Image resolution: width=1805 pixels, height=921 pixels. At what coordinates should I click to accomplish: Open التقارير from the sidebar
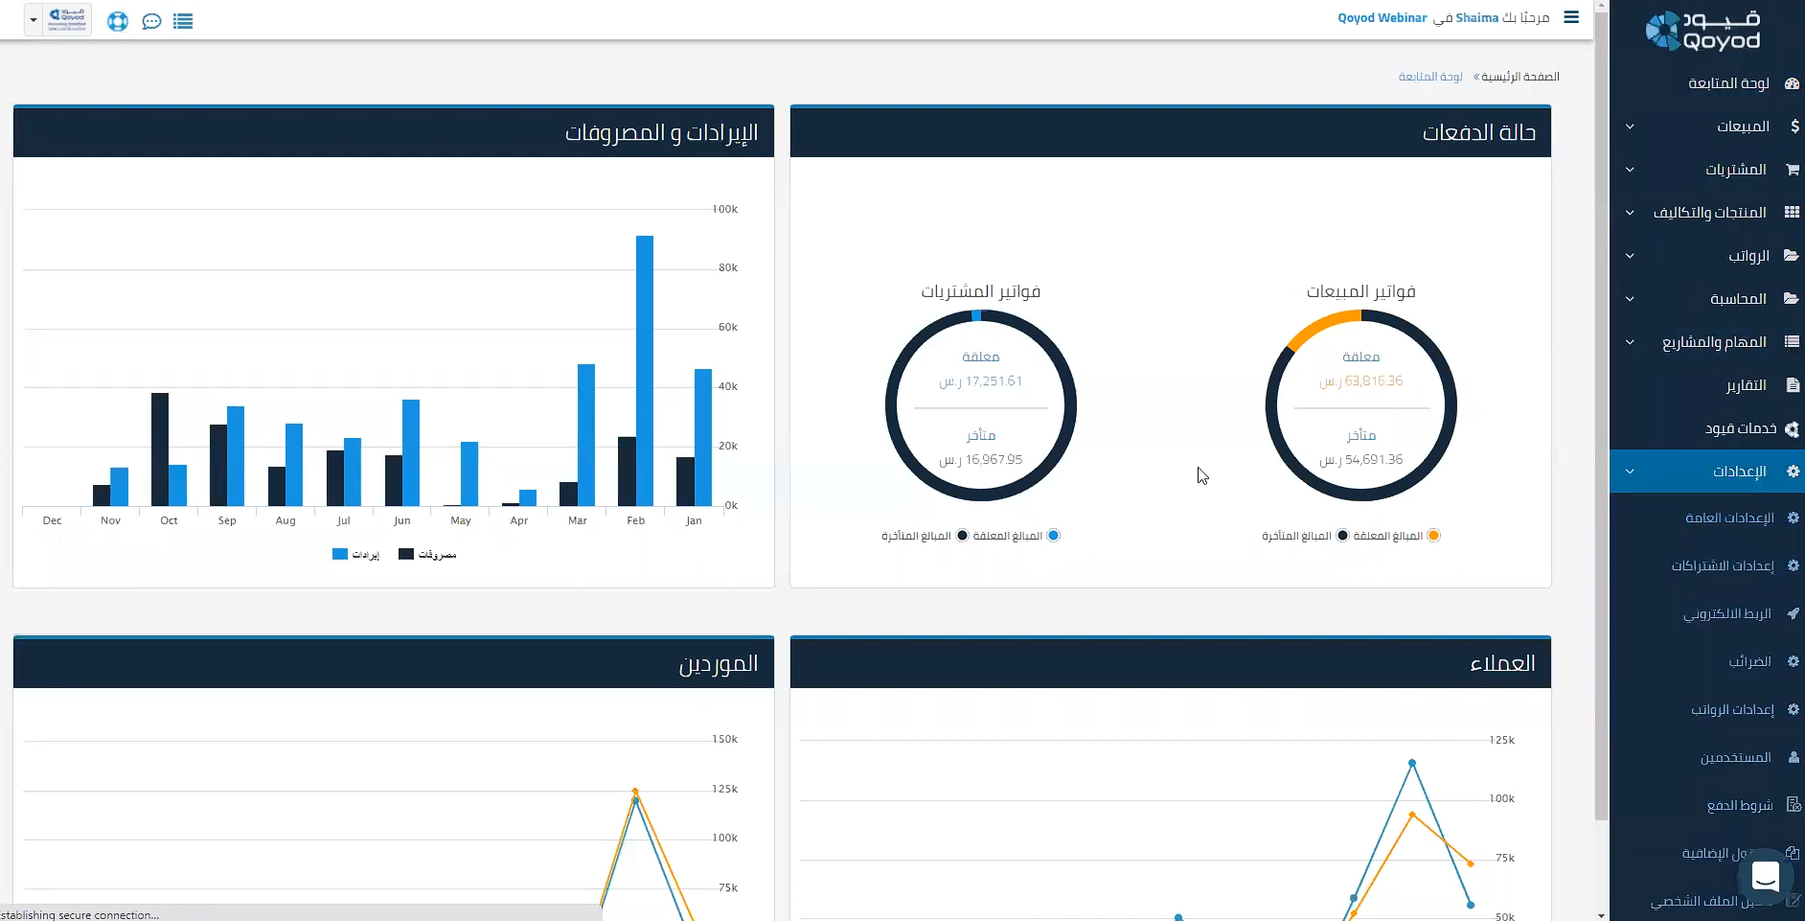[x=1746, y=385]
